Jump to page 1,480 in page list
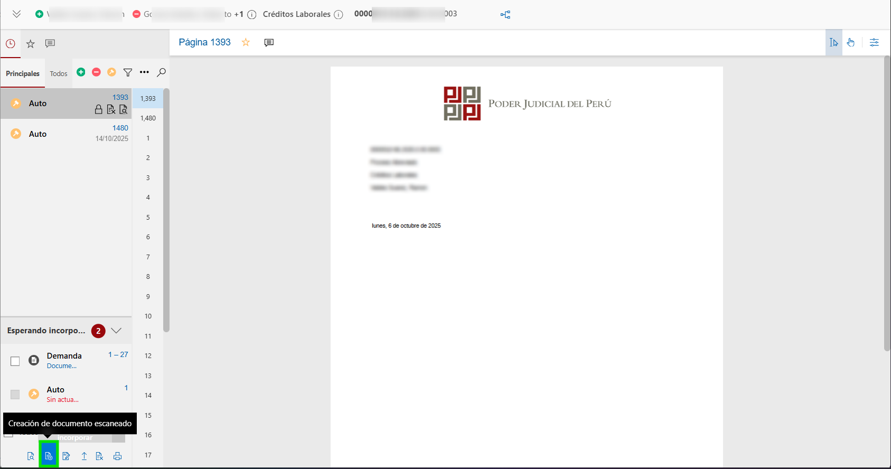The height and width of the screenshot is (469, 891). 148,118
